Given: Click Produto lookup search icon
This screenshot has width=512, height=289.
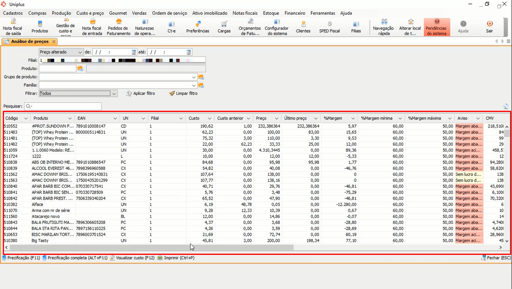Looking at the screenshot, I should pyautogui.click(x=80, y=69).
